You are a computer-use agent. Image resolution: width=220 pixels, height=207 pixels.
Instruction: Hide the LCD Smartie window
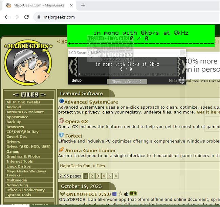pos(173,81)
